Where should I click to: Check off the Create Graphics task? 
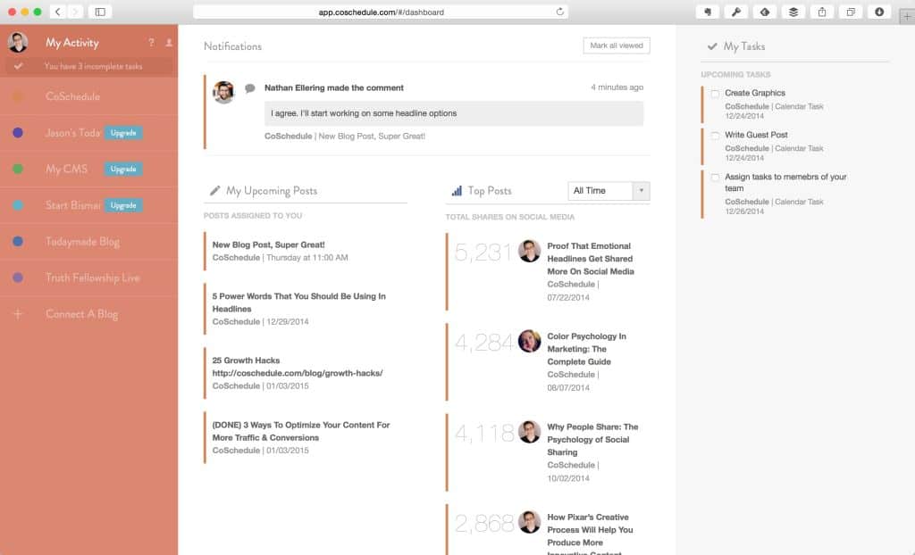pos(716,93)
